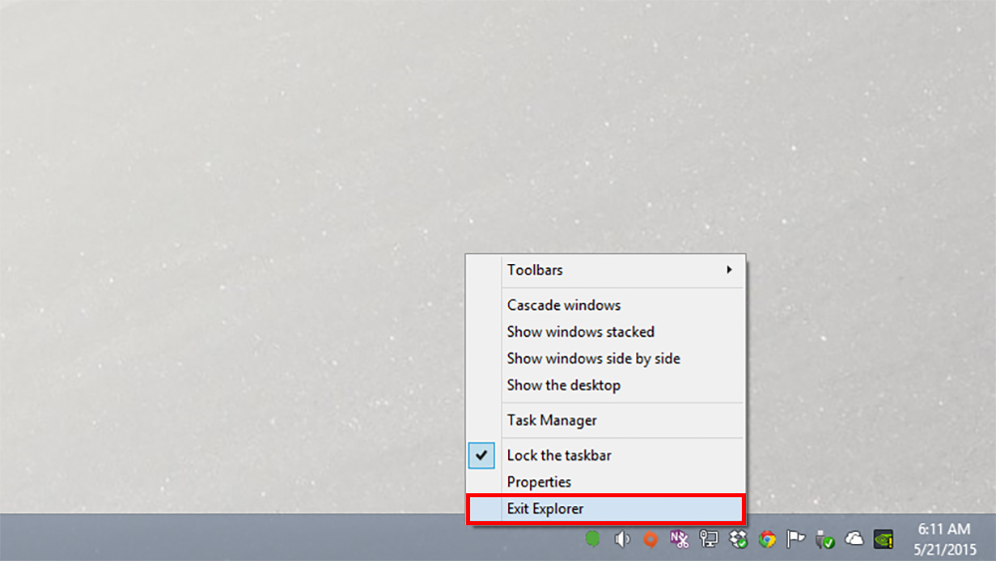
Task: Launch Task Manager from the context menu
Action: pos(606,420)
